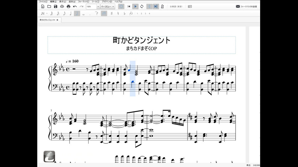Image resolution: width=298 pixels, height=167 pixels.
Task: Open the プラグイン(P) menu
Action: 107,2
